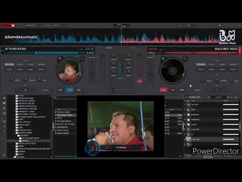242x182 pixels.
Task: Select the highlighted pad mode tab on right deck
Action: (x=201, y=64)
